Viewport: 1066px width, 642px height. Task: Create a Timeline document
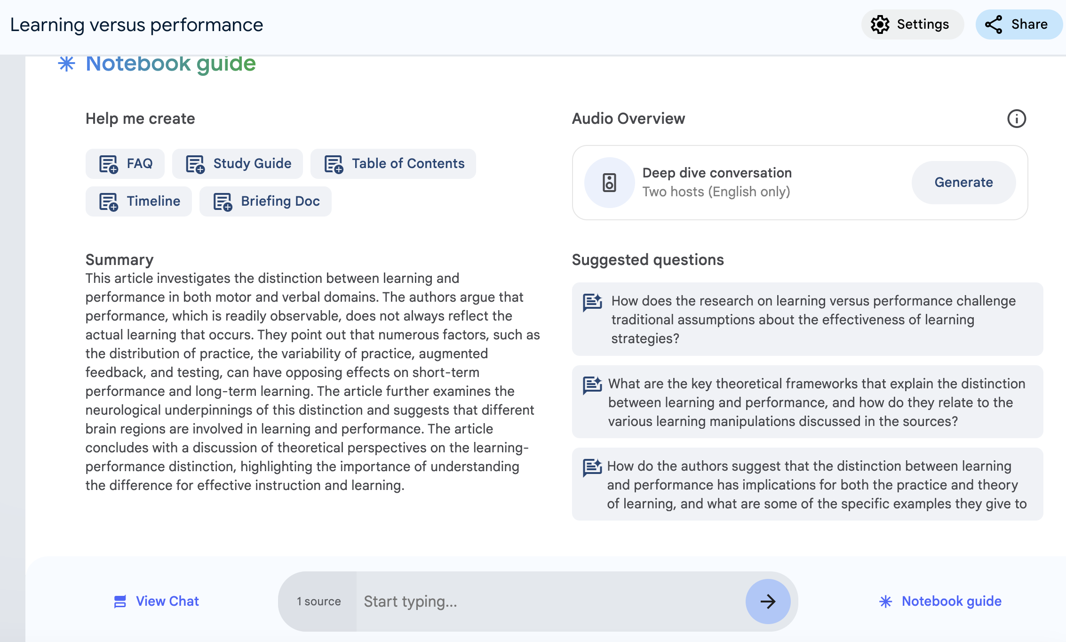point(139,201)
